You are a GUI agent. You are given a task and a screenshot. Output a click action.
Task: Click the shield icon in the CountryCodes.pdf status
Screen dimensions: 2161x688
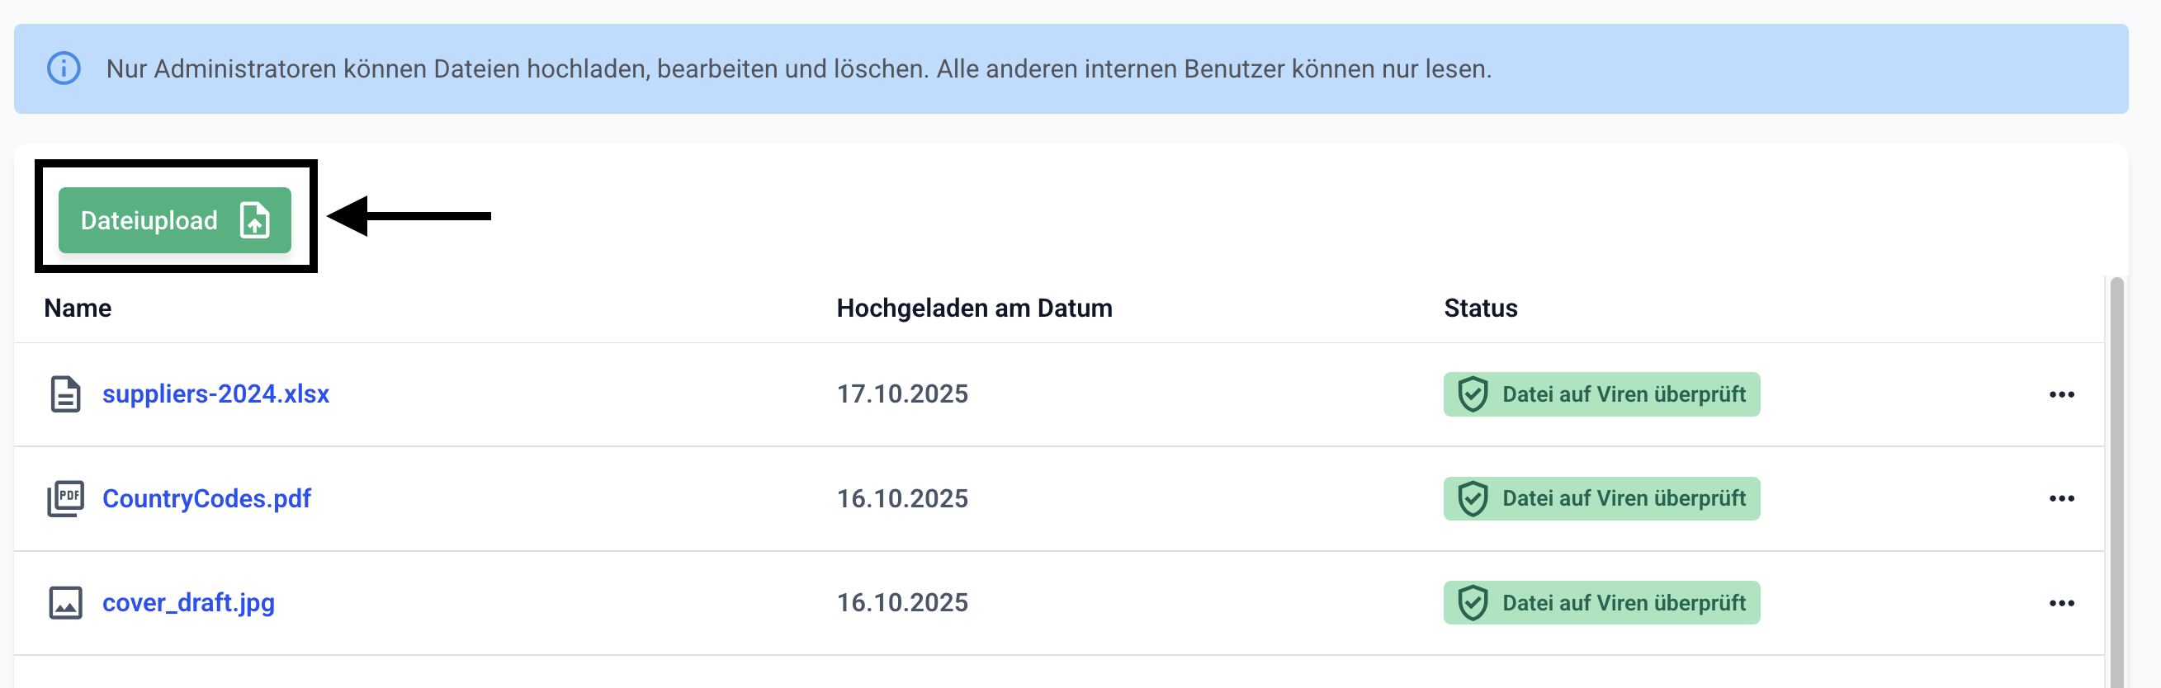pos(1473,498)
